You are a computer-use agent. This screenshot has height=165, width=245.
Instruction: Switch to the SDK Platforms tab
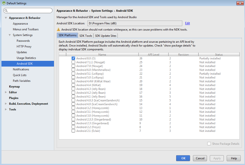tap(67, 35)
